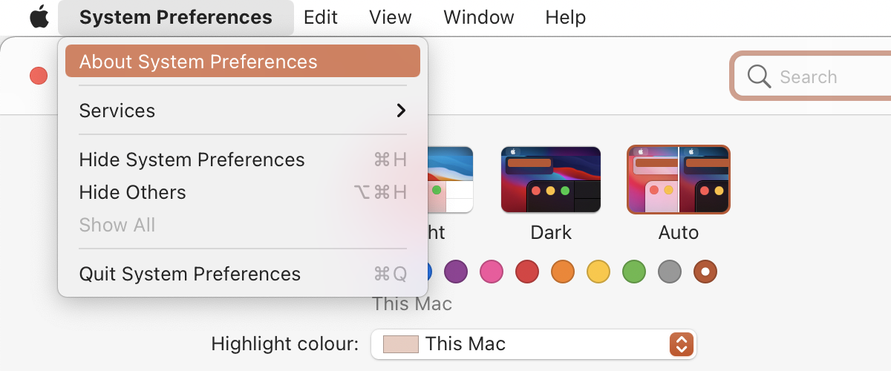Choose the red accent colour
This screenshot has width=891, height=371.
(x=527, y=272)
